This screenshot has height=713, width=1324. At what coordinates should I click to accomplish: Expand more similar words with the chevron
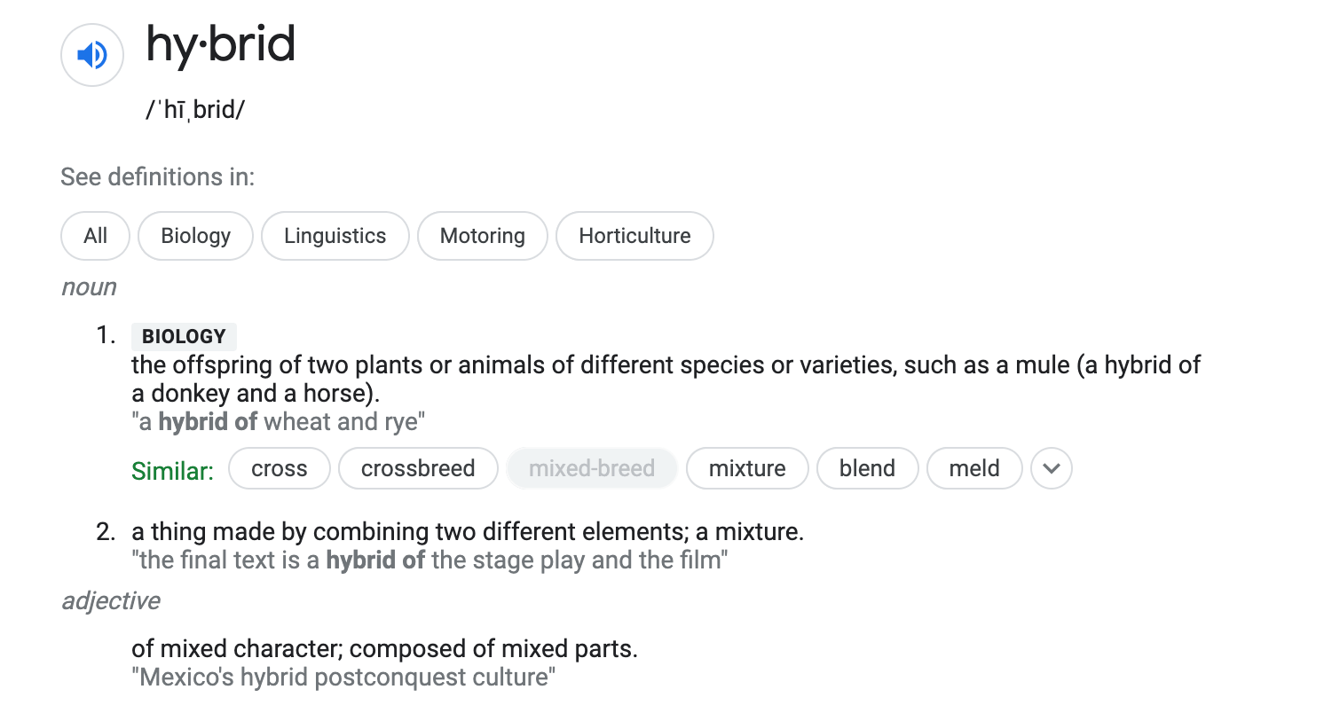(1052, 468)
